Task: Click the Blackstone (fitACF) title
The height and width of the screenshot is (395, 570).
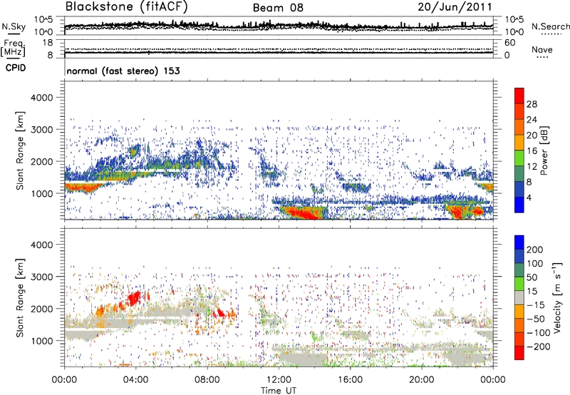Action: [x=127, y=7]
